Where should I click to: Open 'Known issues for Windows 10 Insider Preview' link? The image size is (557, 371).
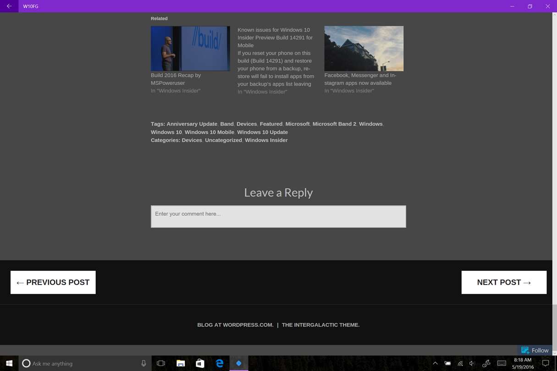pyautogui.click(x=275, y=38)
